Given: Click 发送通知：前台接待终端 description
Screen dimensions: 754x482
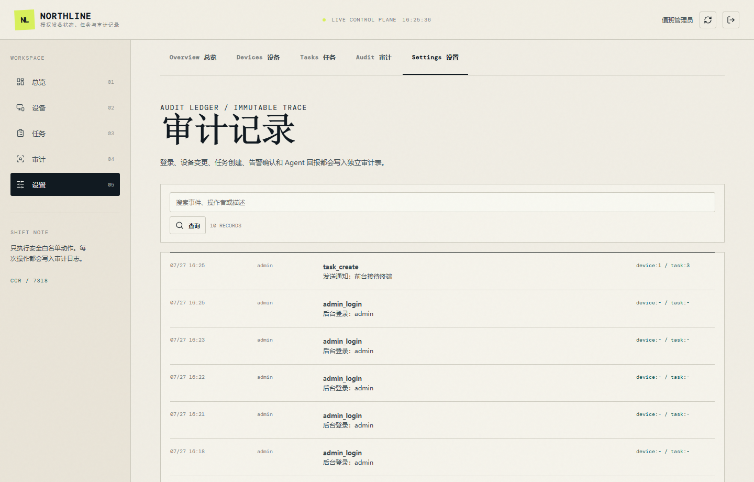Looking at the screenshot, I should pyautogui.click(x=358, y=277).
